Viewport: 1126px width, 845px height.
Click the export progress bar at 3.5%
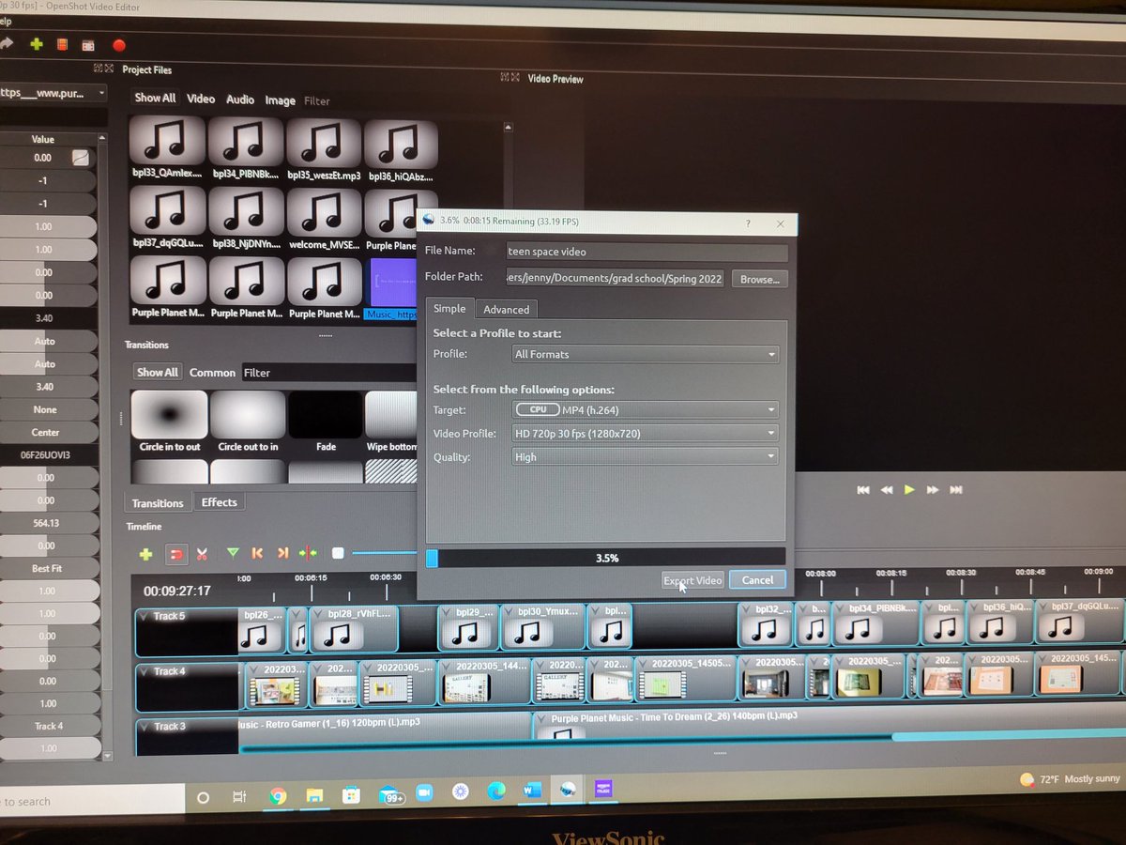point(606,558)
